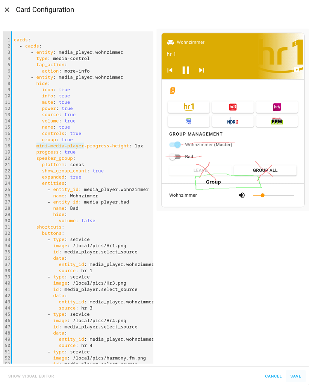Choose the FFH radio station shortcut
This screenshot has height=385, width=309.
(x=277, y=121)
